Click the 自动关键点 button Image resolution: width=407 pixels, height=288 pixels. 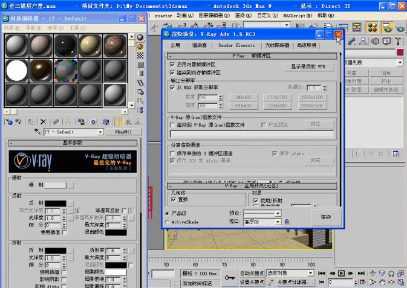[x=252, y=274]
